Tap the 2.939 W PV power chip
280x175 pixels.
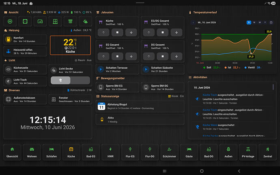tap(50, 12)
